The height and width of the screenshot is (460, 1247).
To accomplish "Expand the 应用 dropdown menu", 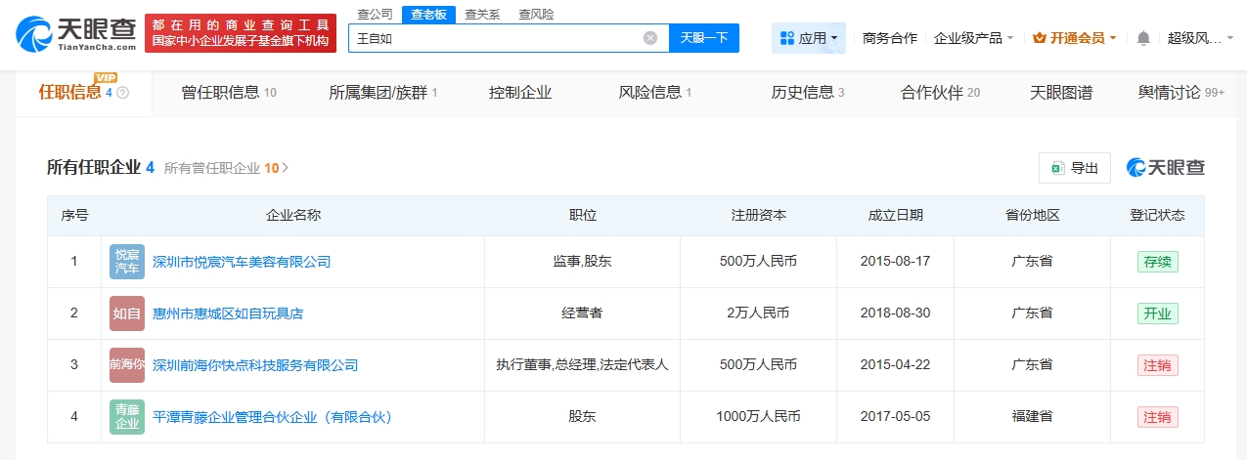I will click(x=809, y=38).
